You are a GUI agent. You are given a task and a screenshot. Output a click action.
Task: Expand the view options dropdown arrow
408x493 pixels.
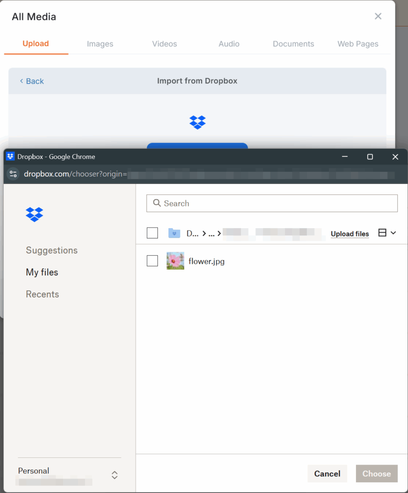coord(393,233)
